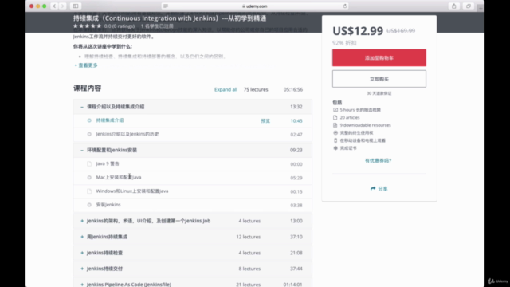The height and width of the screenshot is (287, 510).
Task: Click icon beside 9 downloadable resources
Action: pos(335,125)
